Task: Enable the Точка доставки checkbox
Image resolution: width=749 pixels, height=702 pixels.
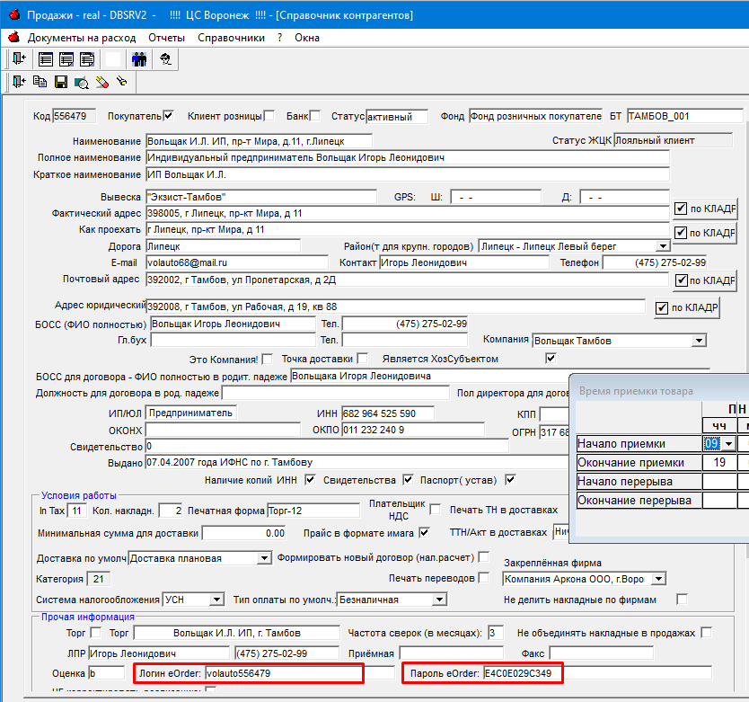Action: [x=363, y=358]
